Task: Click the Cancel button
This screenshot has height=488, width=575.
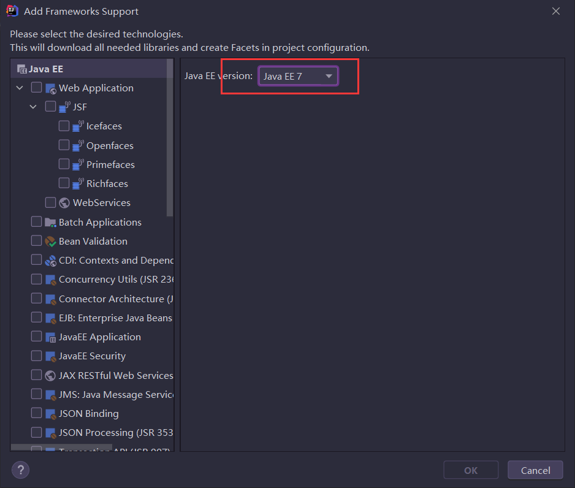Action: tap(535, 470)
